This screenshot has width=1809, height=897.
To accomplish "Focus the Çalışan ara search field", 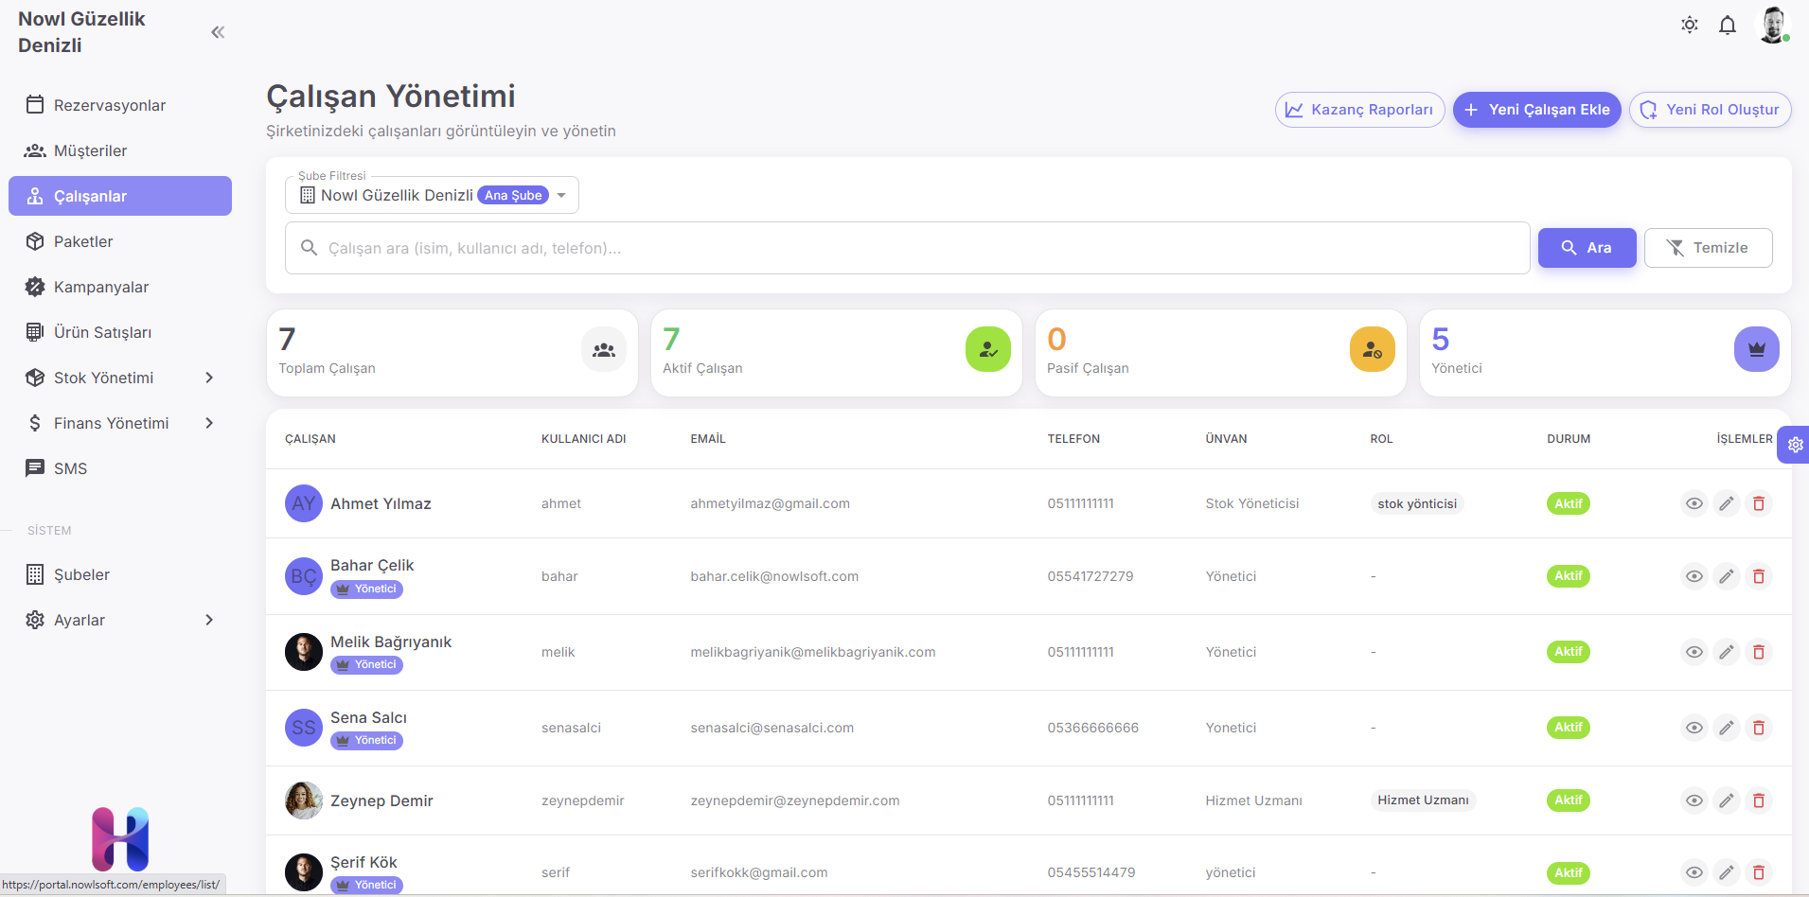I will [909, 248].
